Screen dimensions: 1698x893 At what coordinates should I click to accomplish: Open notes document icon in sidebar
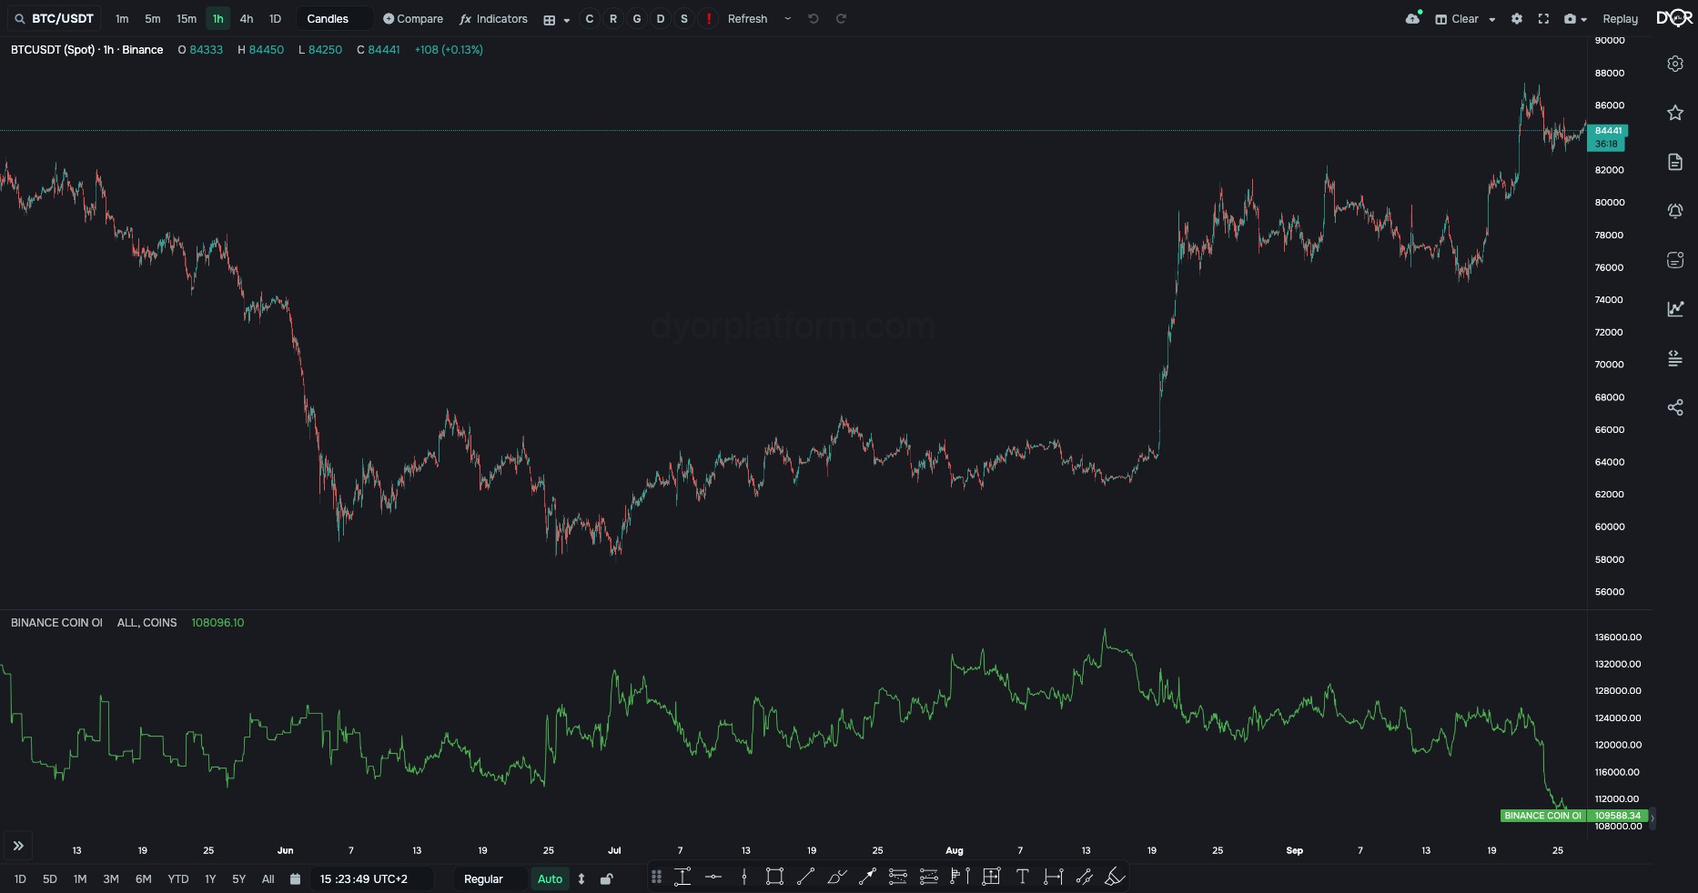(x=1675, y=162)
